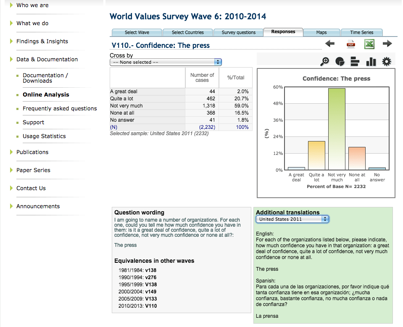Expand the Findings & Insights section
This screenshot has height=327, width=403.
[x=42, y=41]
